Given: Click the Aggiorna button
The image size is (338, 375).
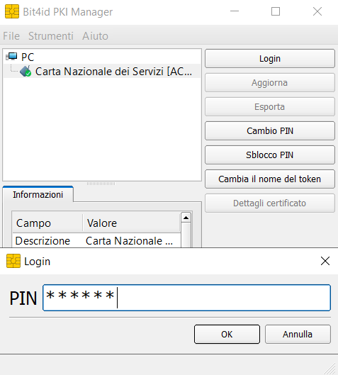Looking at the screenshot, I should [x=270, y=83].
